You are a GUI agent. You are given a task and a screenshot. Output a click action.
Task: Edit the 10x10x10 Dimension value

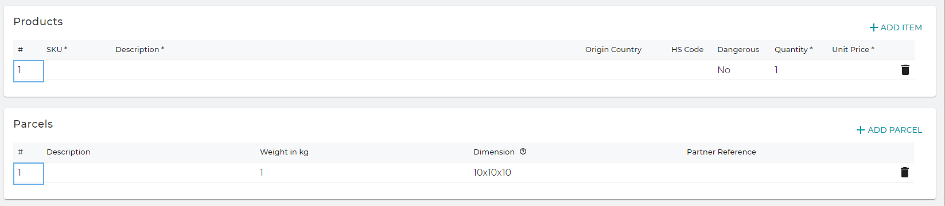pos(492,172)
